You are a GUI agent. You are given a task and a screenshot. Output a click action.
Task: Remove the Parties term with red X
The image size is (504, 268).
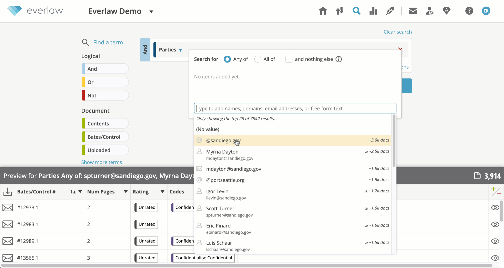pyautogui.click(x=400, y=49)
